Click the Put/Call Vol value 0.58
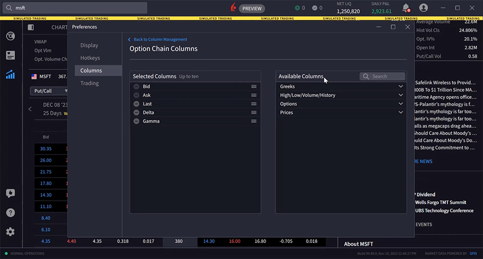Screen dimensions: 483x259 [472, 56]
